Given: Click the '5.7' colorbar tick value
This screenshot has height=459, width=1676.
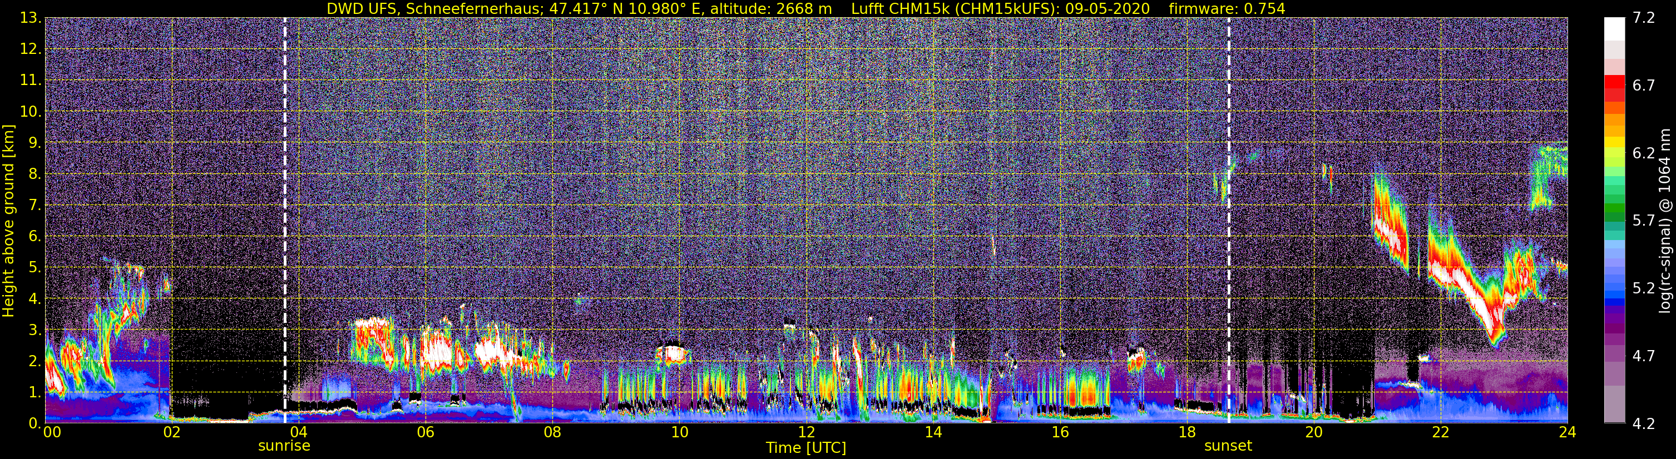Looking at the screenshot, I should [1644, 221].
